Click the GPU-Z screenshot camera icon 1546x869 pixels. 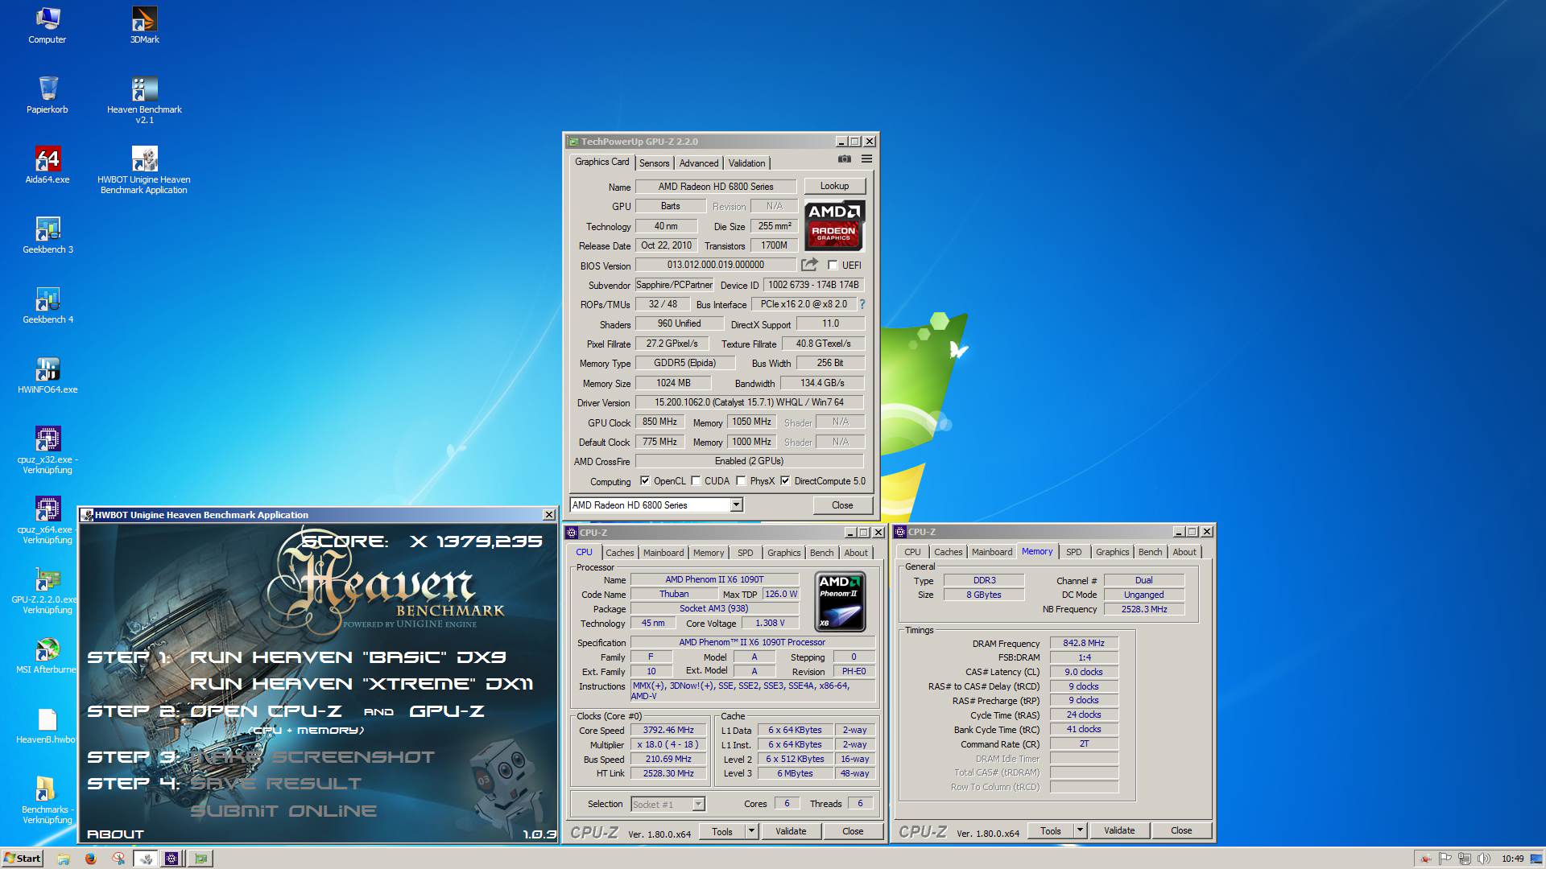tap(844, 159)
